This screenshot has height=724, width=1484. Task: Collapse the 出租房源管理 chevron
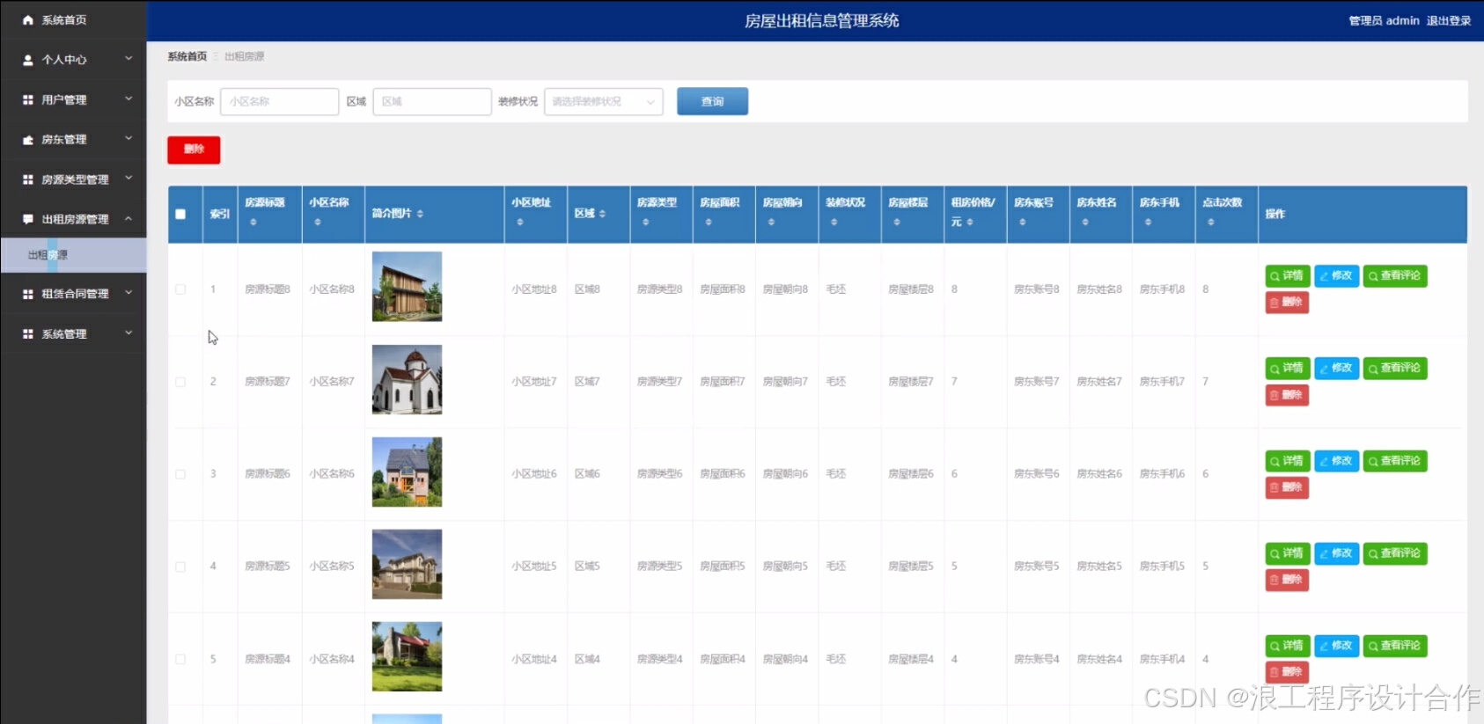point(129,218)
